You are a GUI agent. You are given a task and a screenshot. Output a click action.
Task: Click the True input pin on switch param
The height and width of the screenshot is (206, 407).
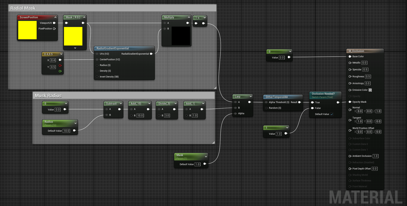pyautogui.click(x=312, y=102)
